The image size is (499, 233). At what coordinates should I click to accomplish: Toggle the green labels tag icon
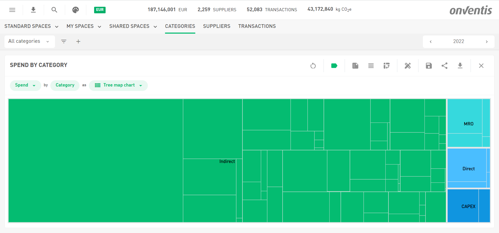(x=334, y=66)
